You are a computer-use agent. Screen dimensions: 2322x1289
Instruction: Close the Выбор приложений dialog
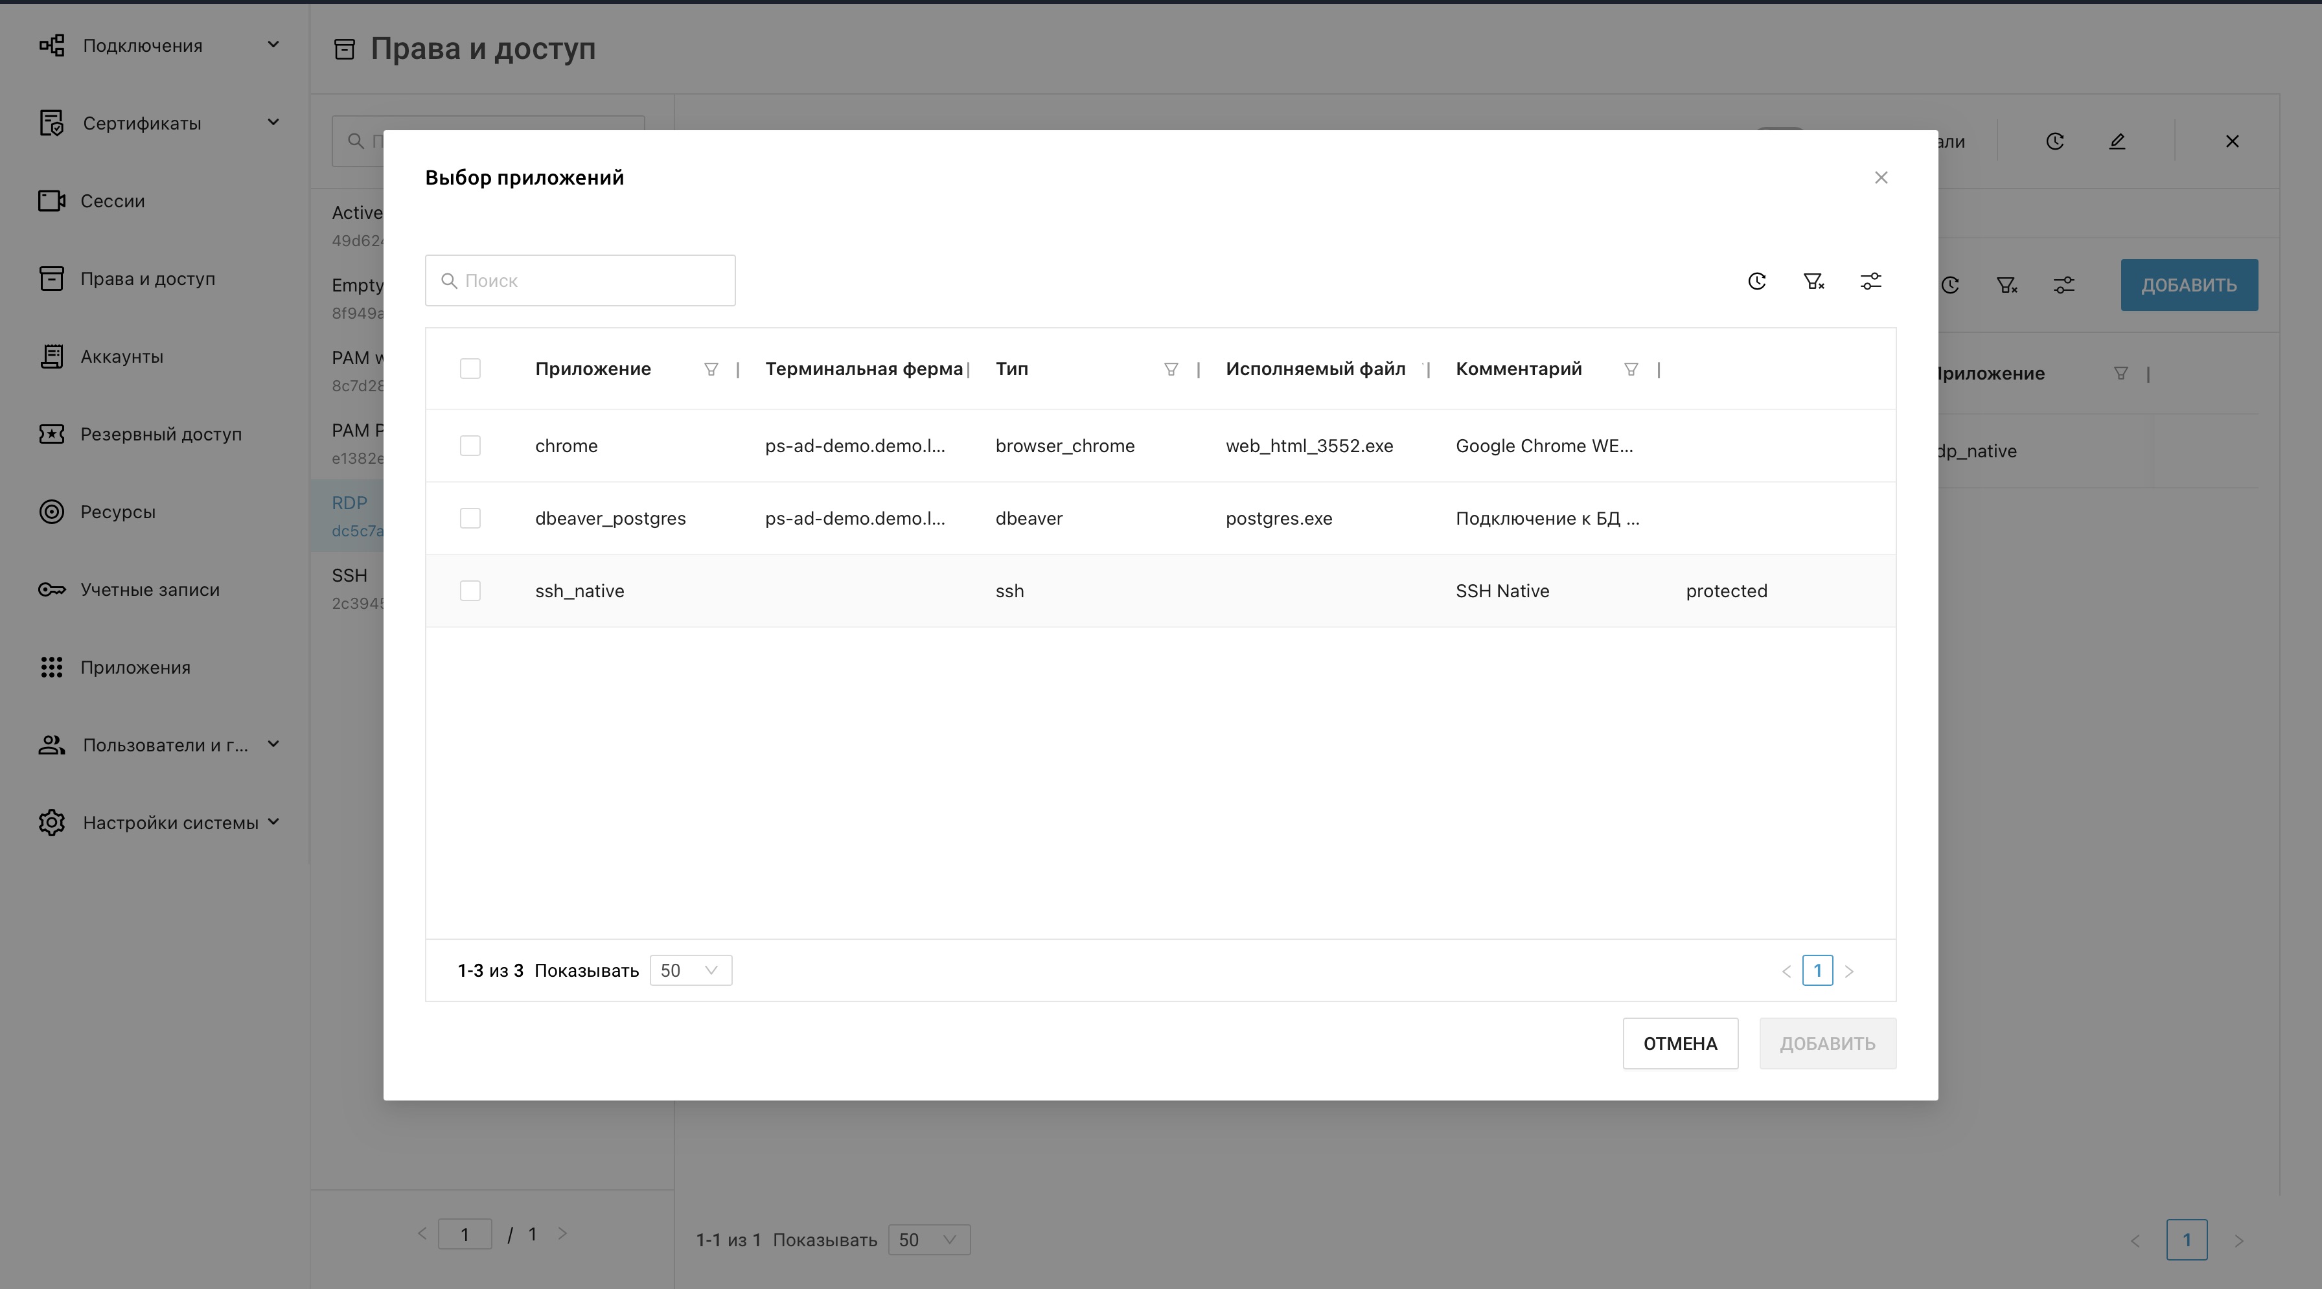(x=1880, y=177)
